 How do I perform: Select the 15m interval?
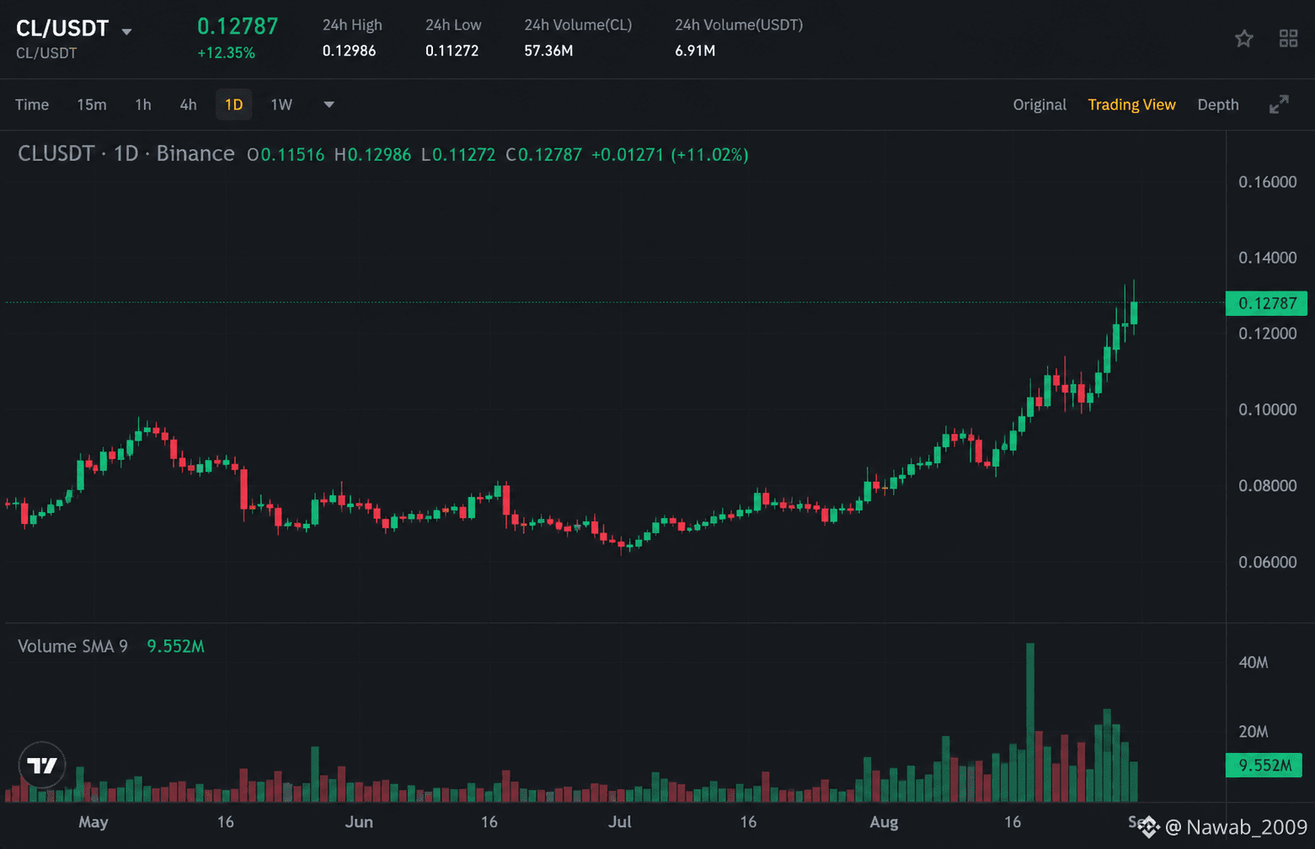pyautogui.click(x=92, y=104)
